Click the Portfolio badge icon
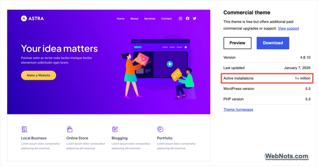Screen dimensions: 318x166 160,129
